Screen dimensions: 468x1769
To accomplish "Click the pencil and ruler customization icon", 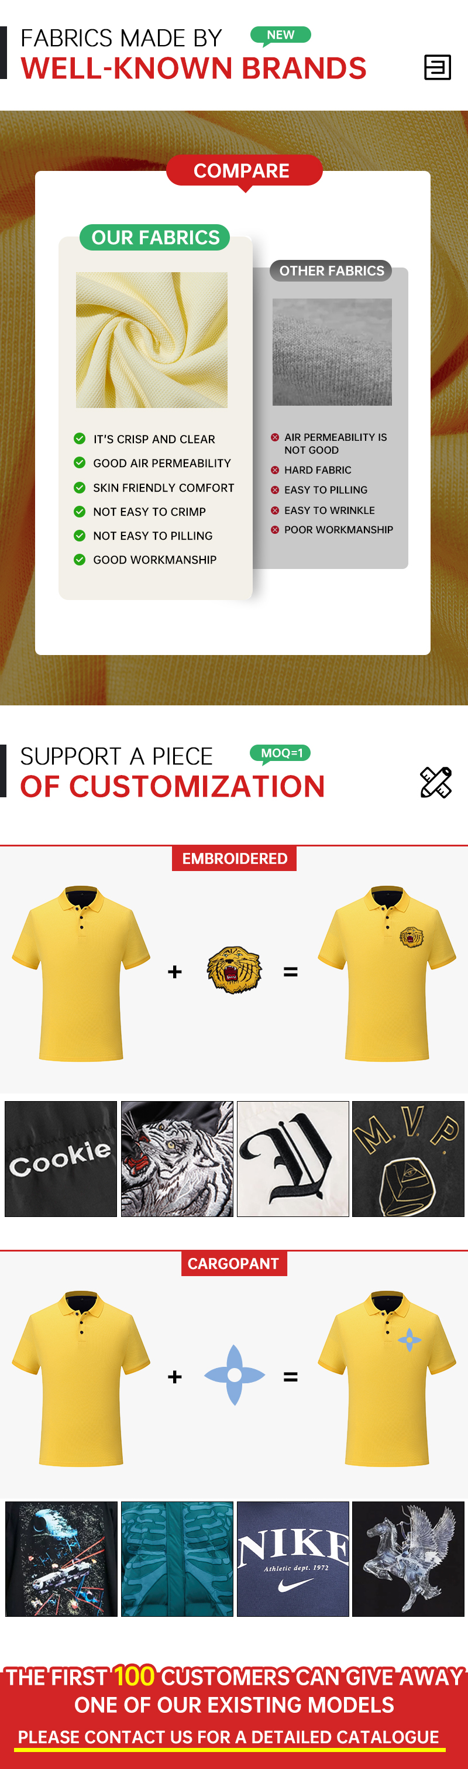I will (x=436, y=782).
